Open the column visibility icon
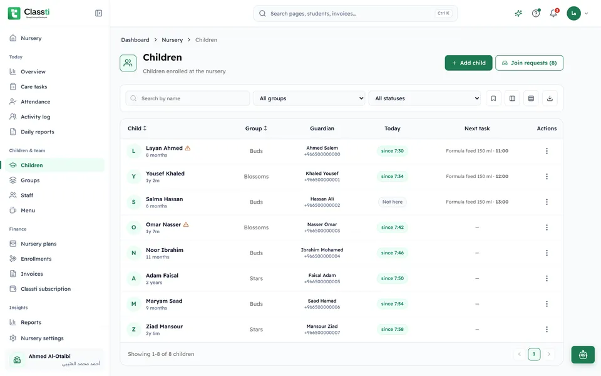This screenshot has width=601, height=376. (x=512, y=98)
